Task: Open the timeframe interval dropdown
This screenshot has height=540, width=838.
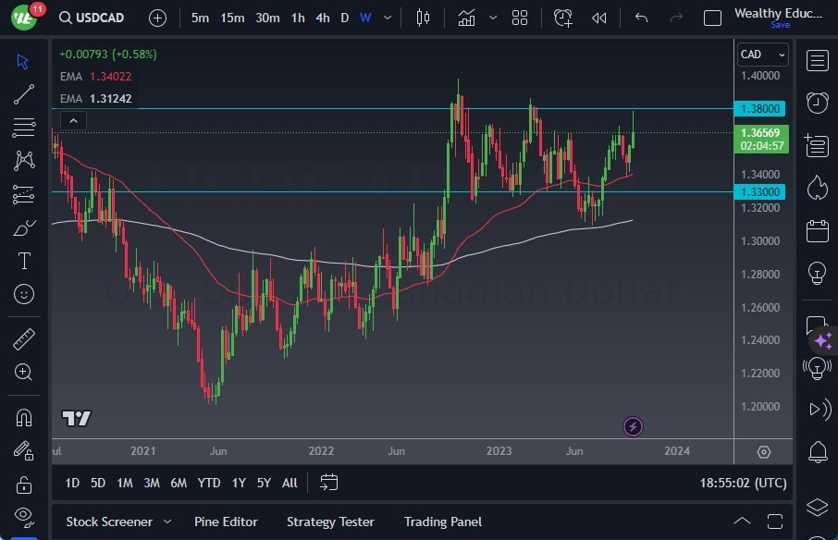Action: pyautogui.click(x=387, y=18)
